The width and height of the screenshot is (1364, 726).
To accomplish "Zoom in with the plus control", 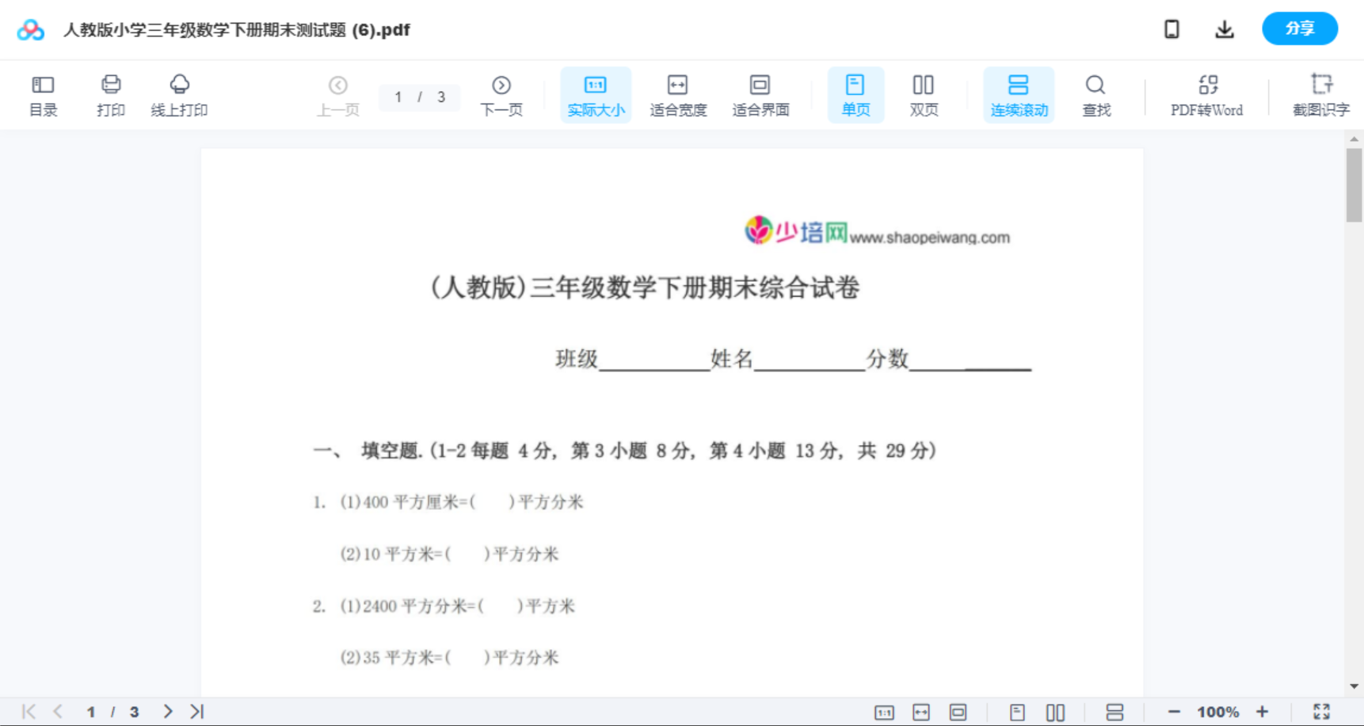I will pyautogui.click(x=1263, y=710).
